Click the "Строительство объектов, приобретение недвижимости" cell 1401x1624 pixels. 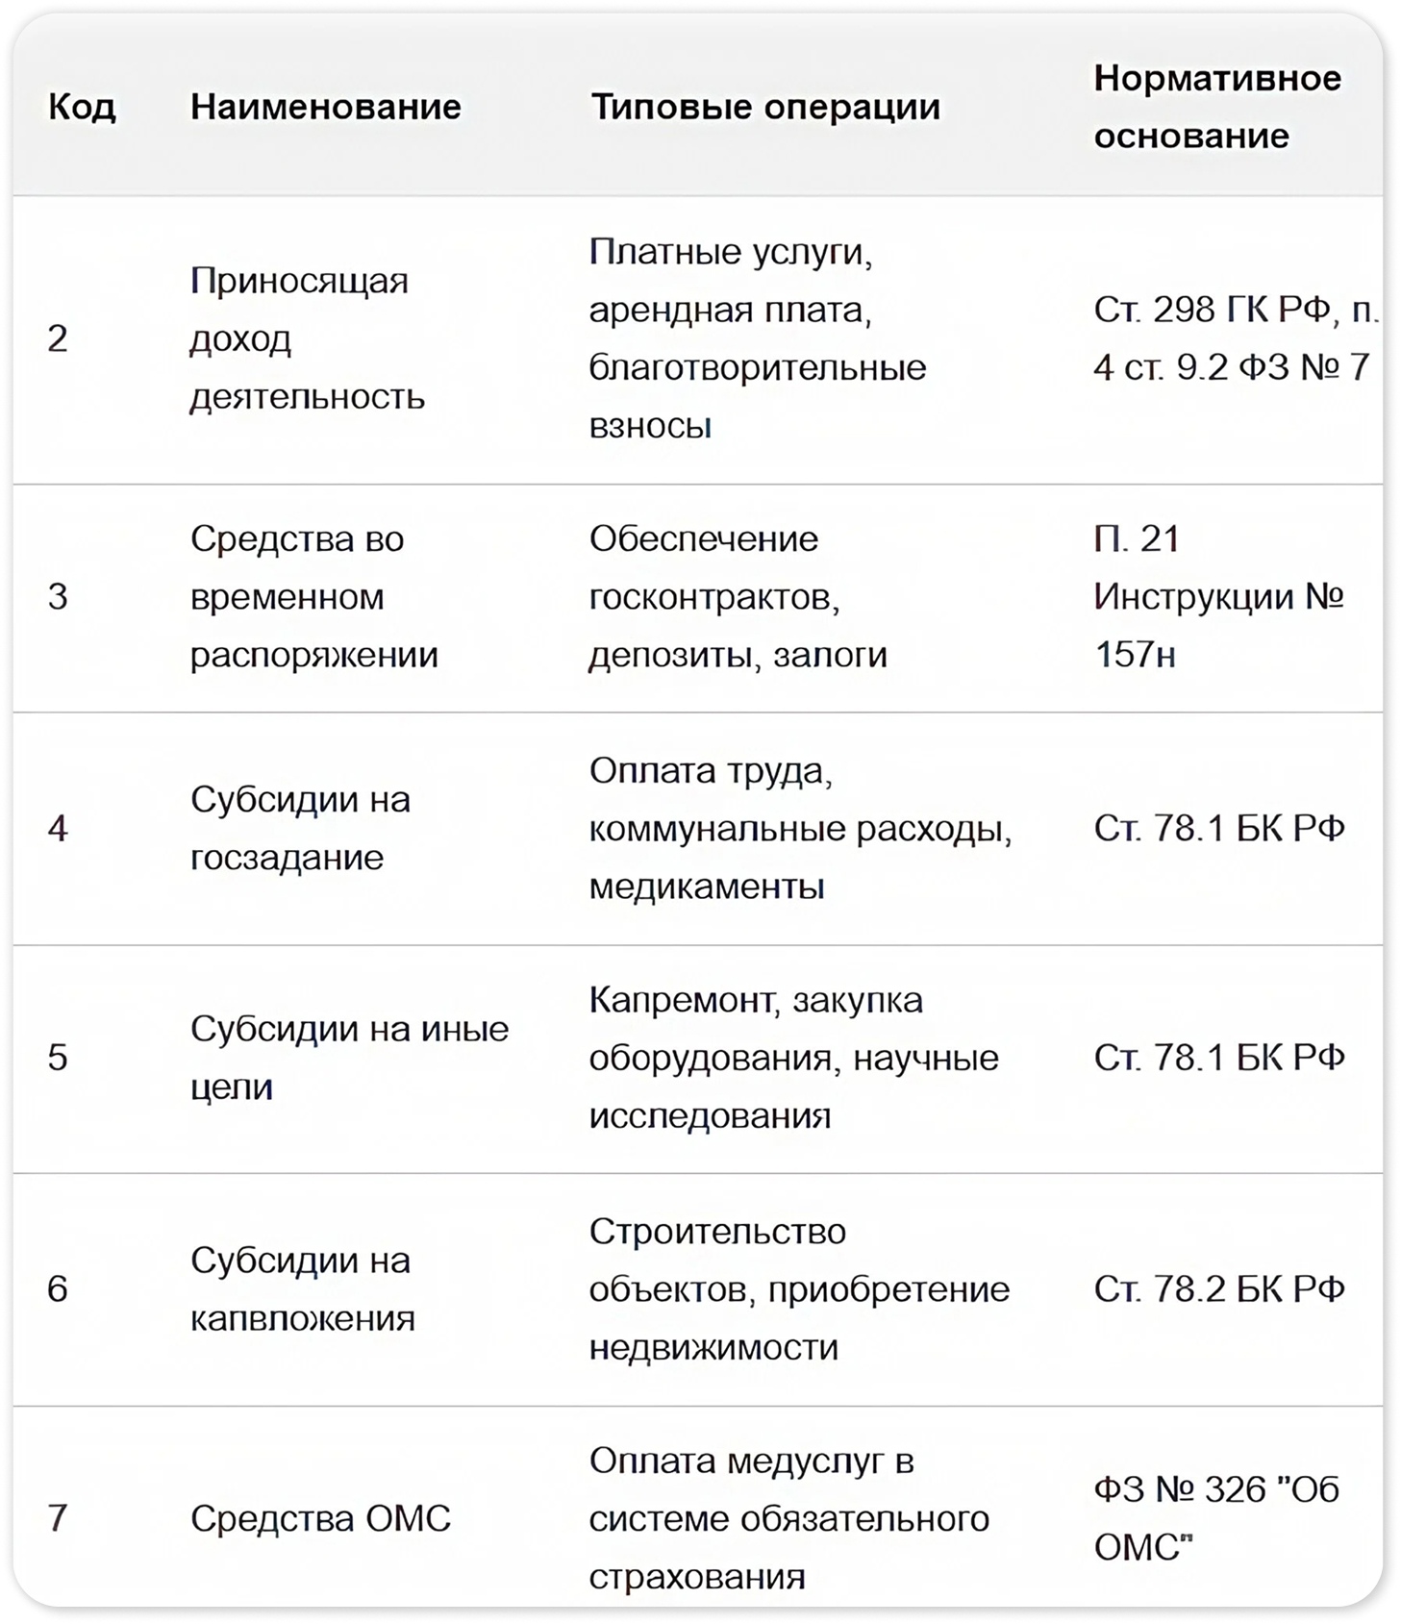click(798, 1288)
